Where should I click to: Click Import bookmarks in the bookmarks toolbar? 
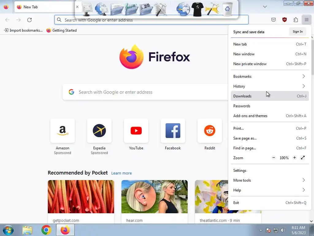[23, 30]
